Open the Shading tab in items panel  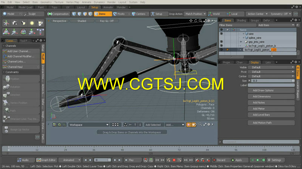click(x=241, y=20)
